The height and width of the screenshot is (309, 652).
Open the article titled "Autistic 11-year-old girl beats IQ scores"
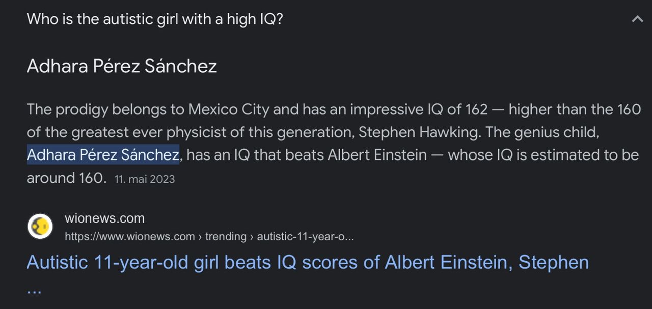click(x=308, y=263)
